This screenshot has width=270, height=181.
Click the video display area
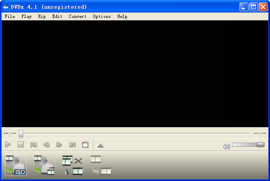(135, 74)
